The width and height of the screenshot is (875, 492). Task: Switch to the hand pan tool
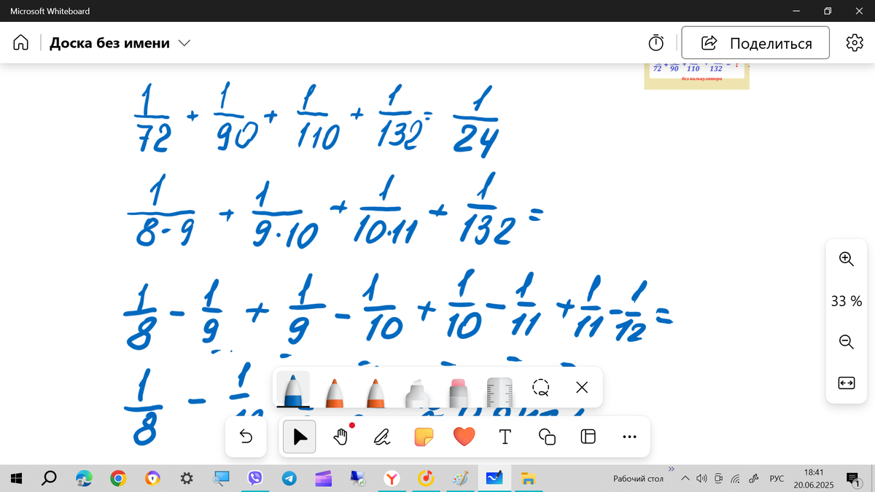(x=341, y=437)
